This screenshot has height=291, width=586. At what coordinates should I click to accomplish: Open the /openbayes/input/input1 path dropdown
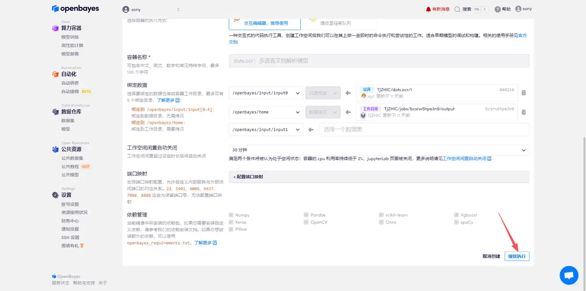click(266, 129)
